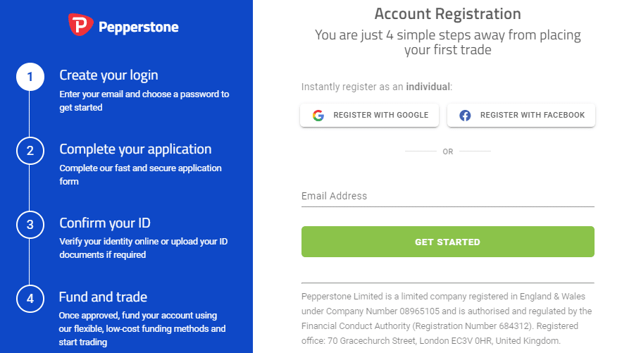The width and height of the screenshot is (622, 353).
Task: Click the Pepperstone Limited legal disclaimer text
Action: tap(447, 318)
